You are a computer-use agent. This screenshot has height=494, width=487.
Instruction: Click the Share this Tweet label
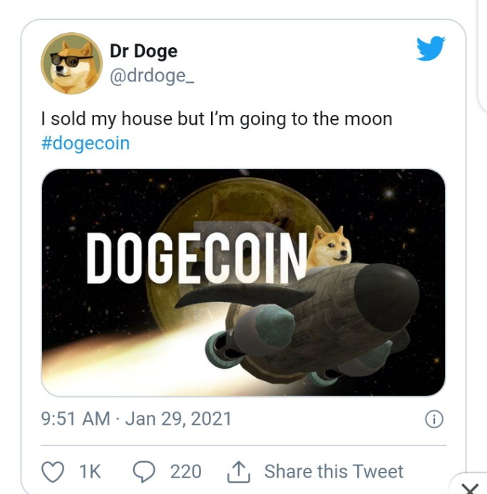tap(334, 472)
